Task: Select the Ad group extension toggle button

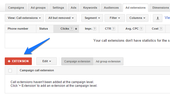Action: pyautogui.click(x=108, y=61)
